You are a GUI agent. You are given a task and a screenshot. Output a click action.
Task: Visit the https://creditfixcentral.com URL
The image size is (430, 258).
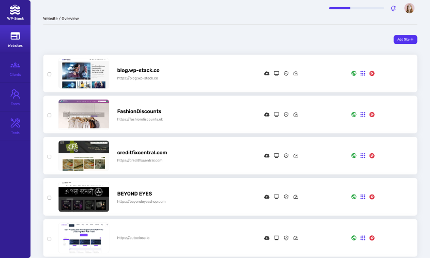(140, 160)
